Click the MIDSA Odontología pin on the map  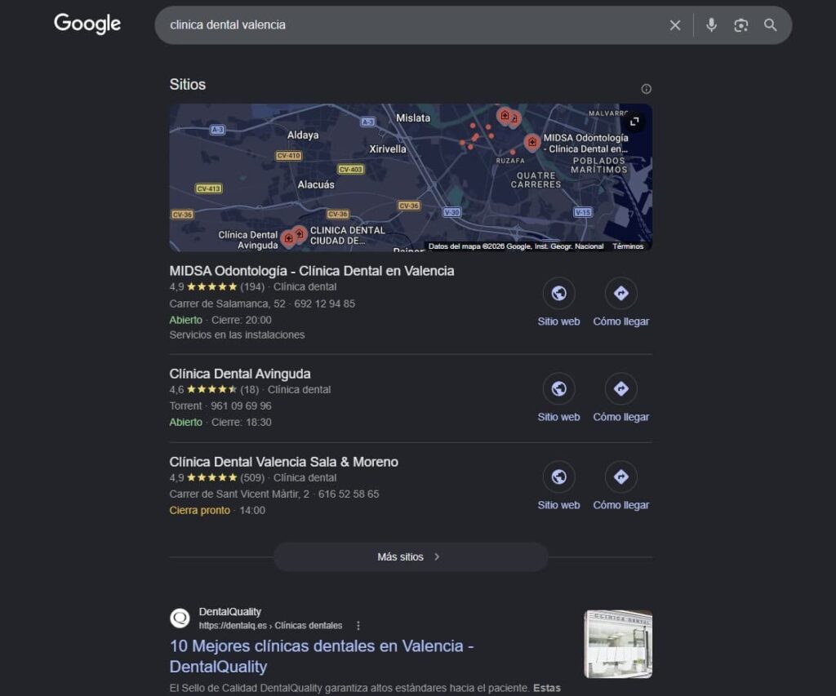click(531, 142)
